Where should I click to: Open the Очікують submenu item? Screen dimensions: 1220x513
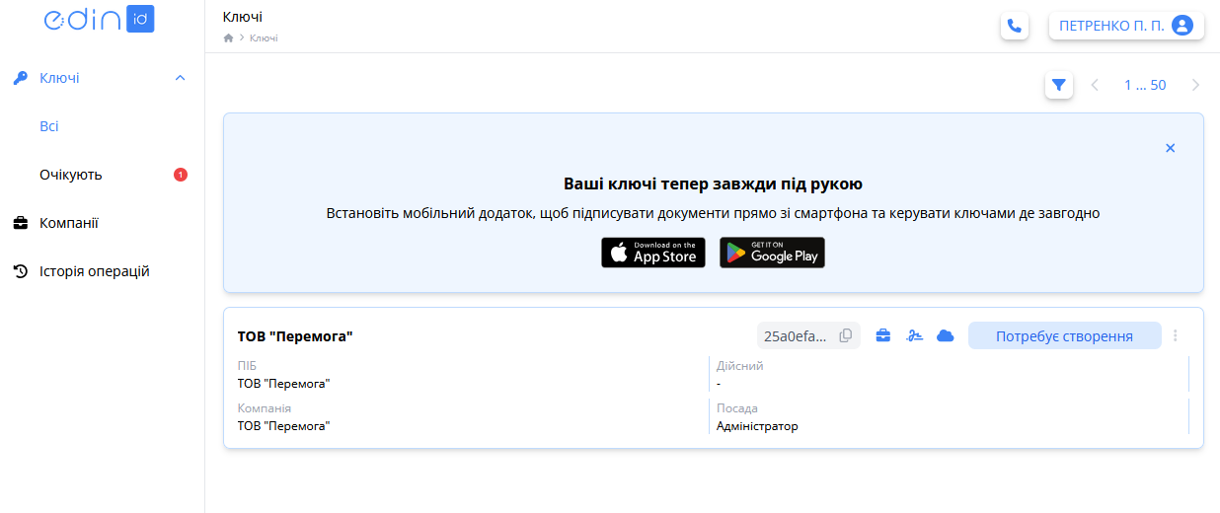coord(71,175)
